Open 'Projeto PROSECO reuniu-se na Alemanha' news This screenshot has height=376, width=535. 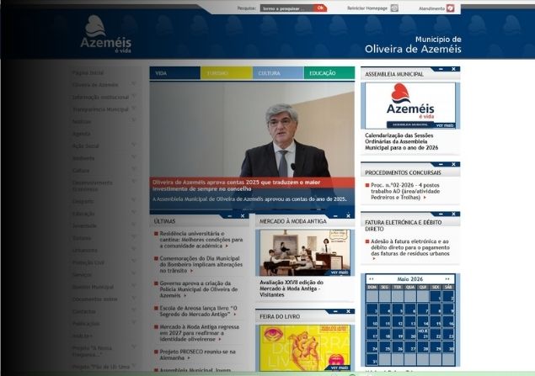(197, 354)
